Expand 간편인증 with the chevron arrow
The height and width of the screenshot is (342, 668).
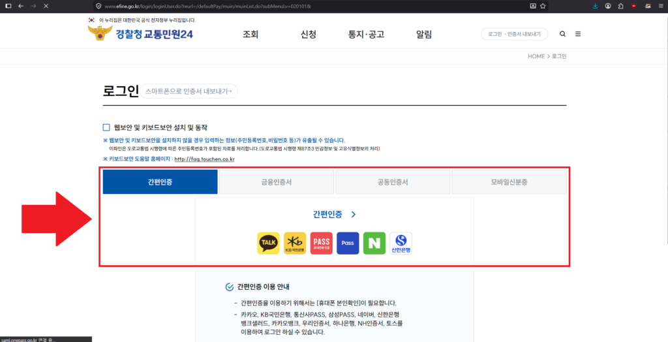[x=353, y=215]
